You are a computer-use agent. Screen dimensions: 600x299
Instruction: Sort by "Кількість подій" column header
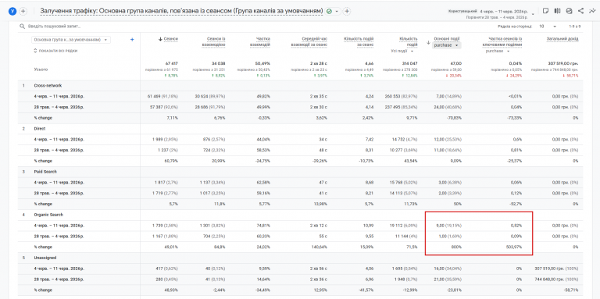pos(409,41)
